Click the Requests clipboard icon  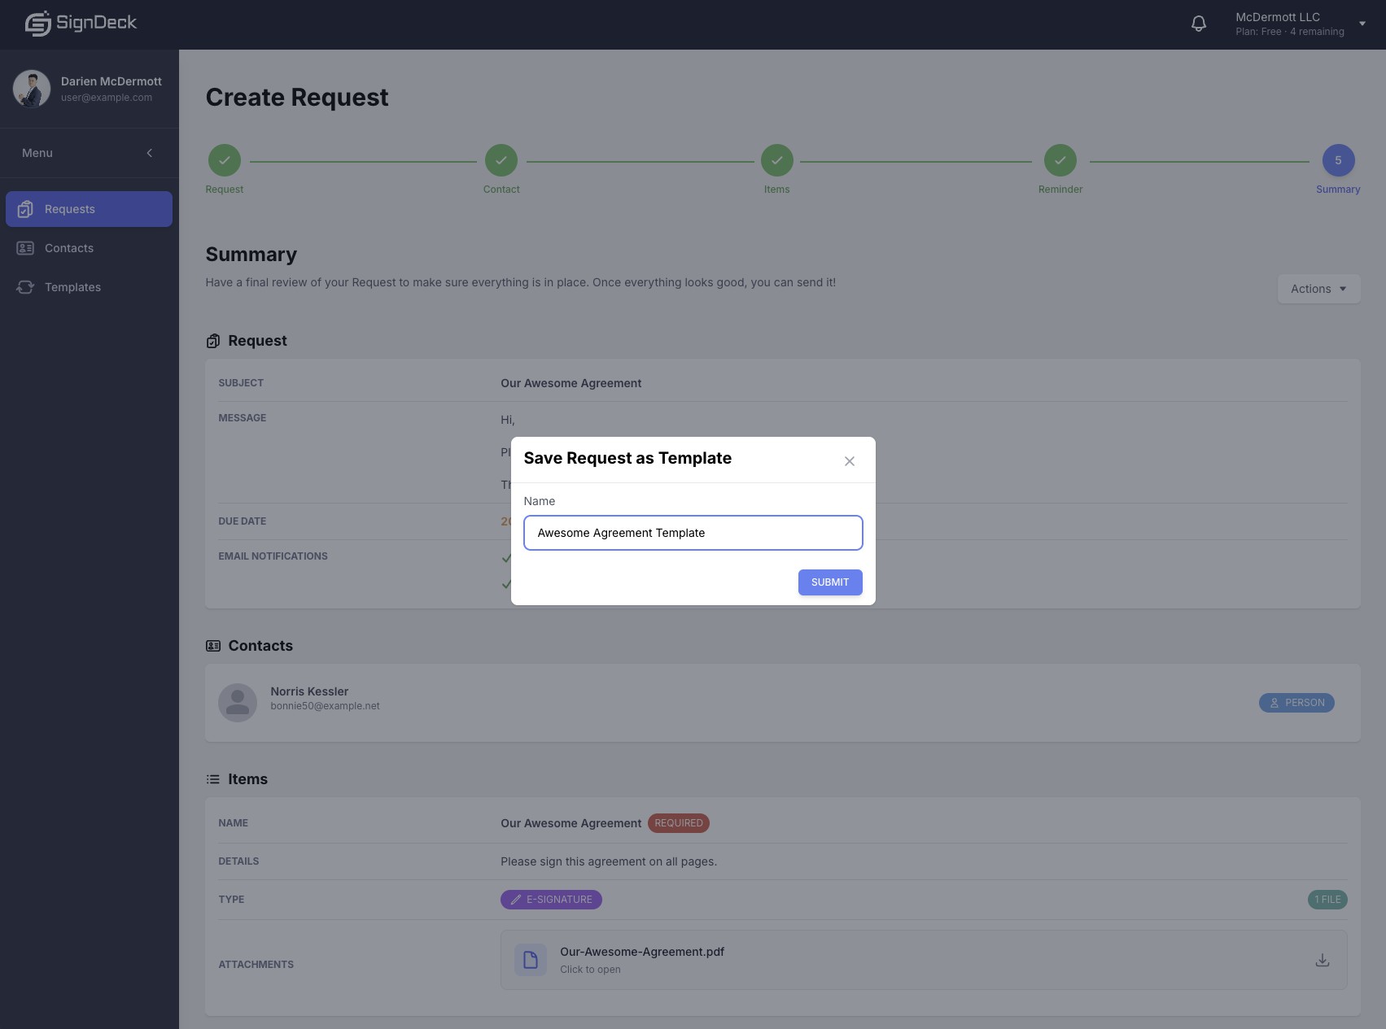(25, 209)
